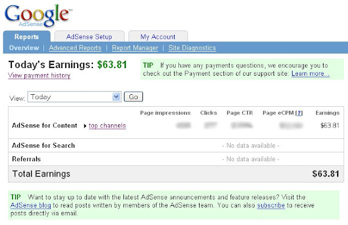Select the Reports tab
Viewport: 348px width, 225px height.
[27, 37]
